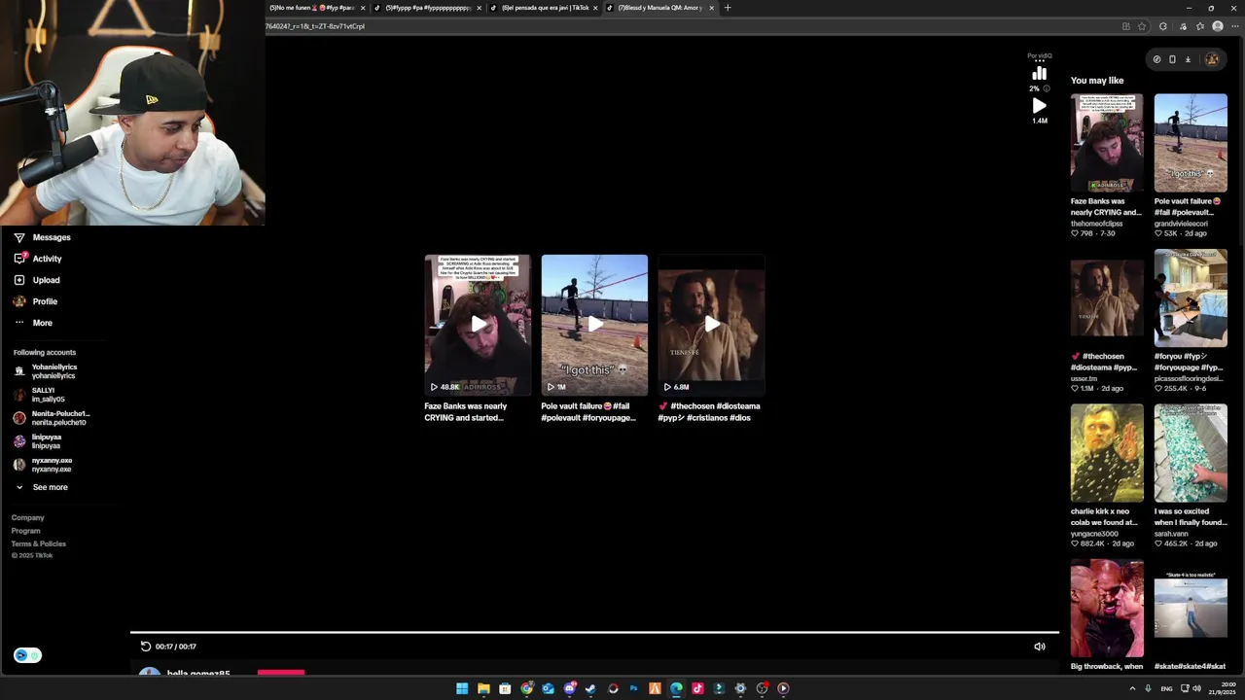The height and width of the screenshot is (700, 1245).
Task: Open Big throwback video thumbnail
Action: click(1107, 609)
